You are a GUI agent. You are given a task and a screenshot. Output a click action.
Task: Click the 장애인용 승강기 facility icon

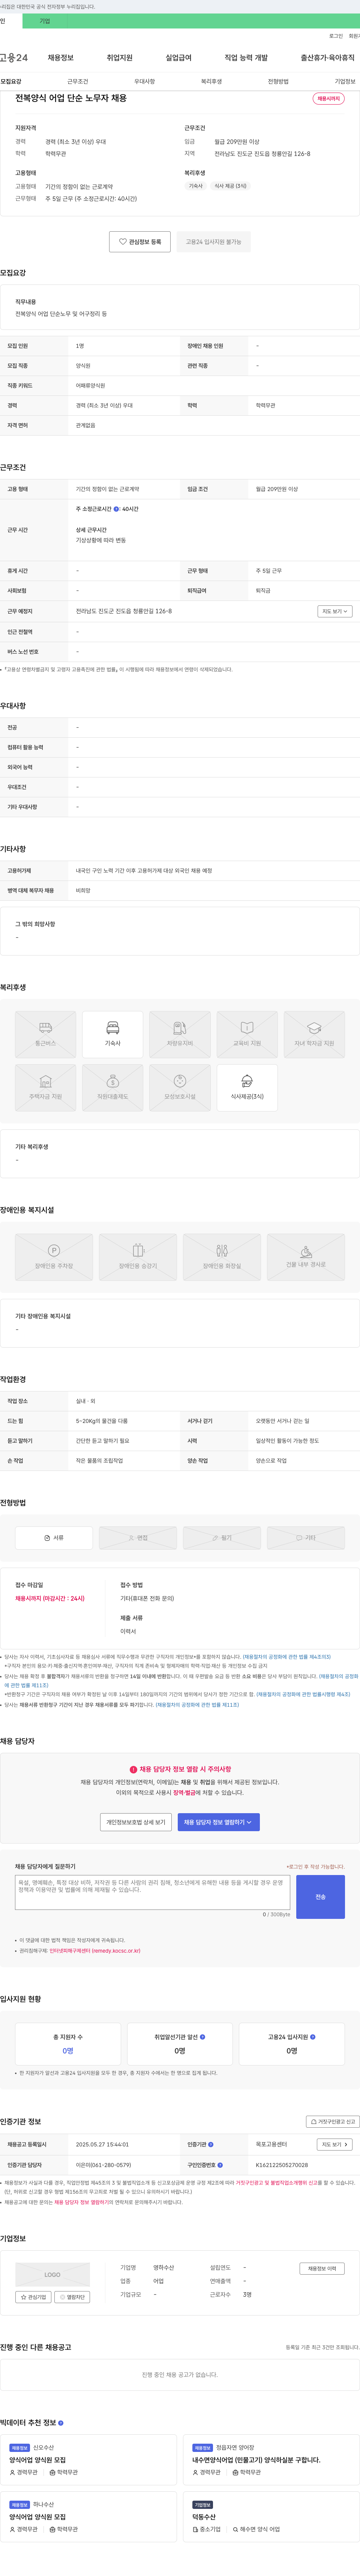point(138,1257)
